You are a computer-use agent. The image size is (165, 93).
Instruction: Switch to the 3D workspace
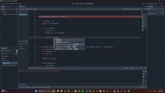[77, 4]
